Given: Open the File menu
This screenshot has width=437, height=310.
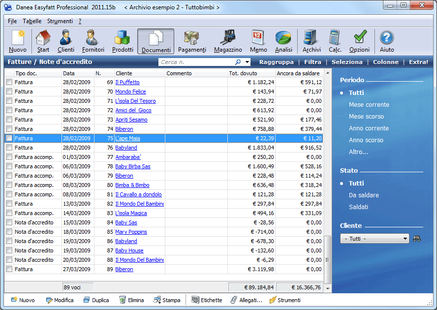Looking at the screenshot, I should click(12, 21).
